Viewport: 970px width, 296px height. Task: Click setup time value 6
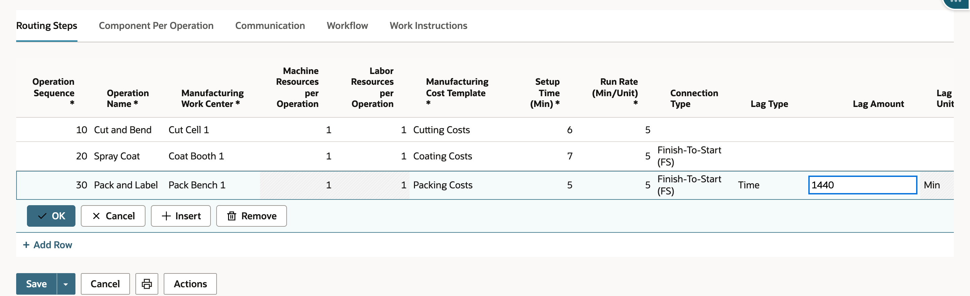[569, 130]
